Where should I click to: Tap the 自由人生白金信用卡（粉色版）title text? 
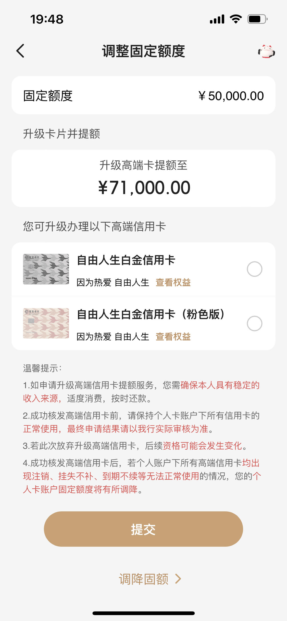tap(152, 314)
